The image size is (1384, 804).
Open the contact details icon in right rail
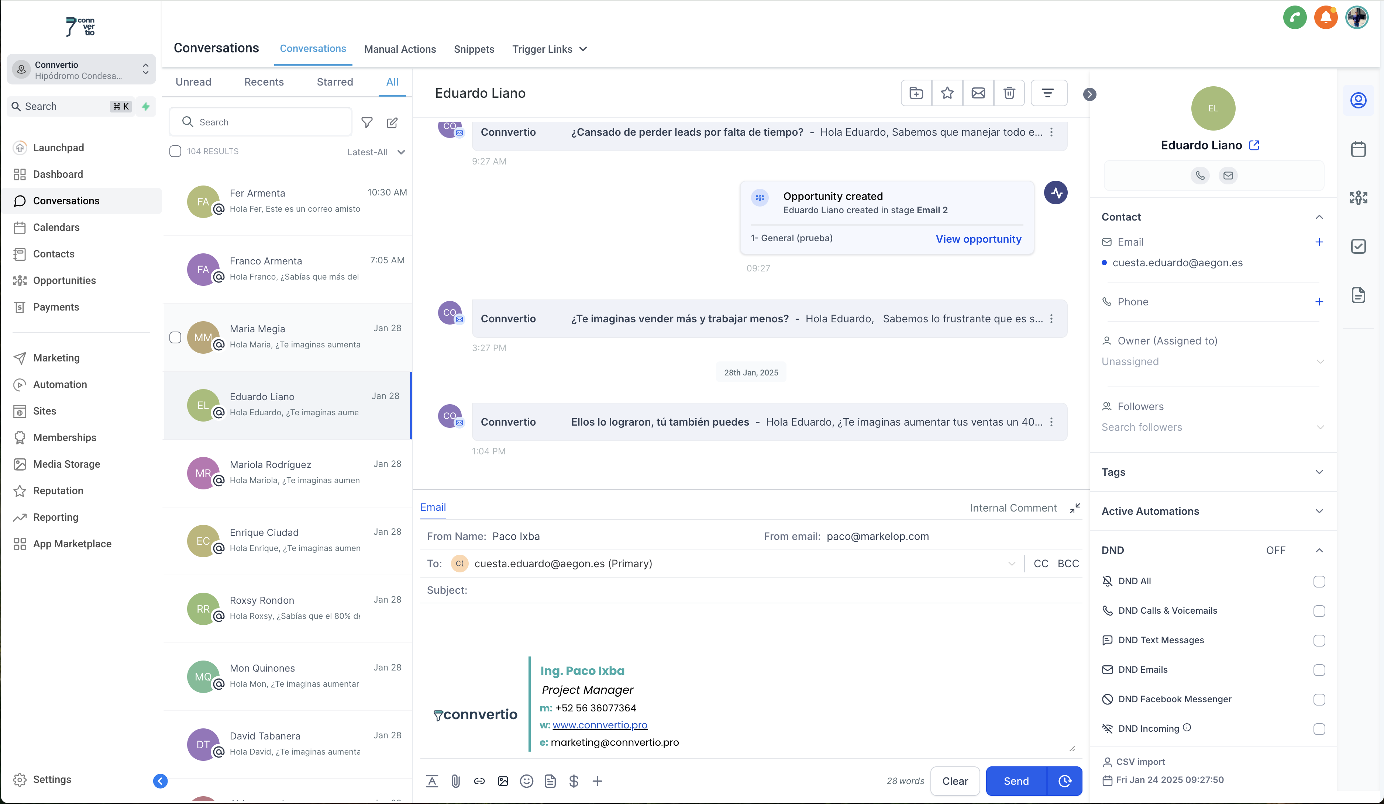click(1358, 100)
